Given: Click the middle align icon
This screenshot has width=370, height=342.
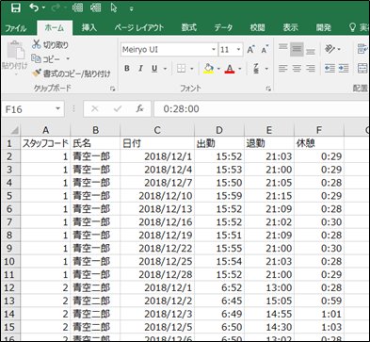Looking at the screenshot, I should pos(297,49).
